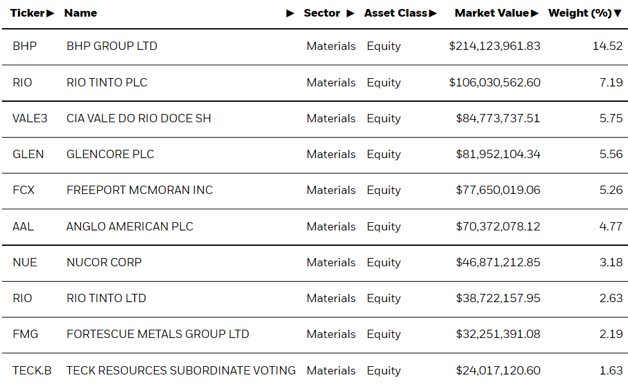Sort the table by Ticker header
Viewport: 628px width, 386px height.
(x=27, y=13)
